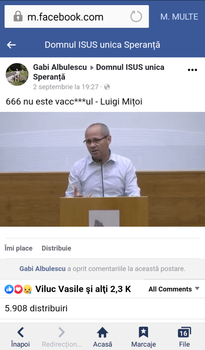Viewport: 205px width, 350px height.
Task: Click the Îmi place button
Action: (x=19, y=248)
